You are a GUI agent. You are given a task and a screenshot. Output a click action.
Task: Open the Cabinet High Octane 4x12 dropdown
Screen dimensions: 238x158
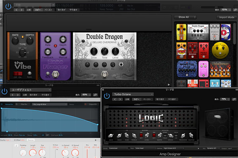click(174, 148)
